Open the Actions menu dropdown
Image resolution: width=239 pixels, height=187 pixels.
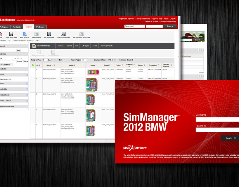60,46
